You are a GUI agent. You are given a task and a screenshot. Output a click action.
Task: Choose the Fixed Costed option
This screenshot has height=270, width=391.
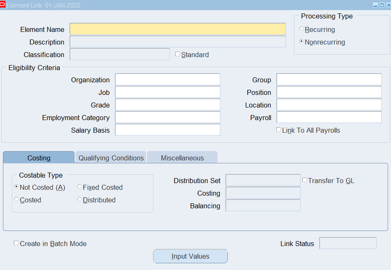pos(79,187)
